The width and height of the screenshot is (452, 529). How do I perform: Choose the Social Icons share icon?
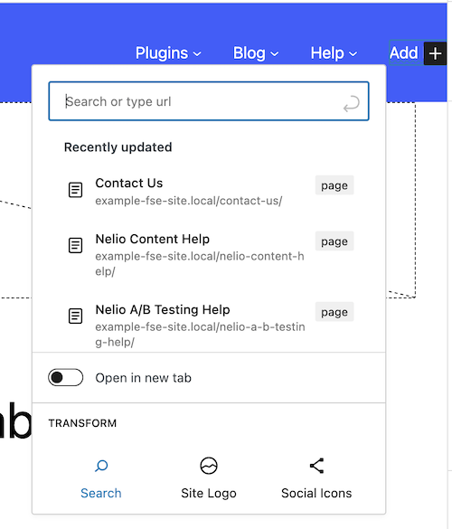point(316,466)
